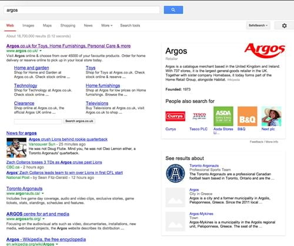Click the Argos-Mykines placeholder image
The image size is (294, 246).
[x=175, y=221]
